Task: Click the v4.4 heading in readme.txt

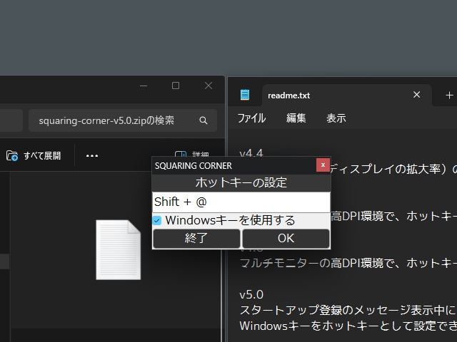Action: [x=251, y=152]
